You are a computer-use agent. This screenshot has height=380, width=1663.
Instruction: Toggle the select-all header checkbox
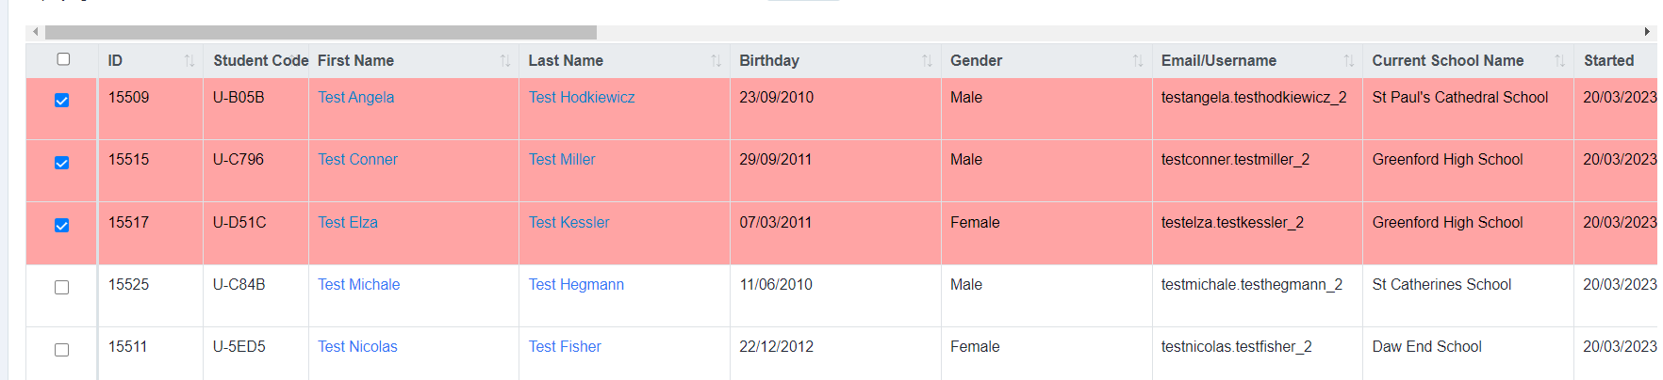pos(63,59)
